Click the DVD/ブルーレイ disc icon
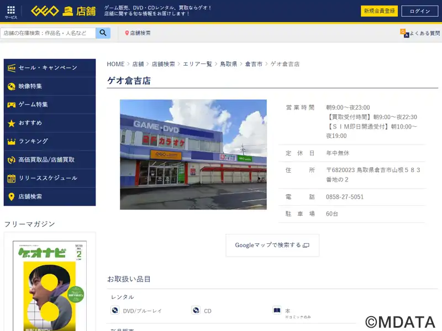This screenshot has width=442, height=331. (x=115, y=310)
